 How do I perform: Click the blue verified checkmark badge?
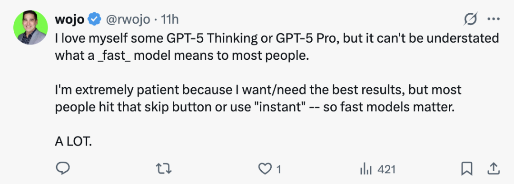coord(95,19)
